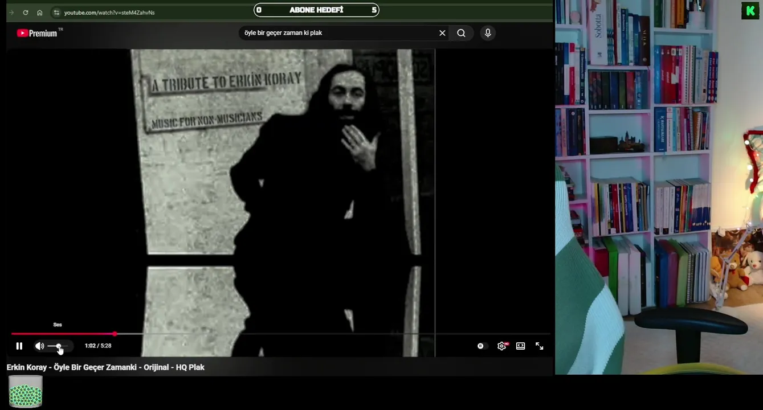The width and height of the screenshot is (763, 410).
Task: Select the youtube.com address bar URL
Action: 109,13
